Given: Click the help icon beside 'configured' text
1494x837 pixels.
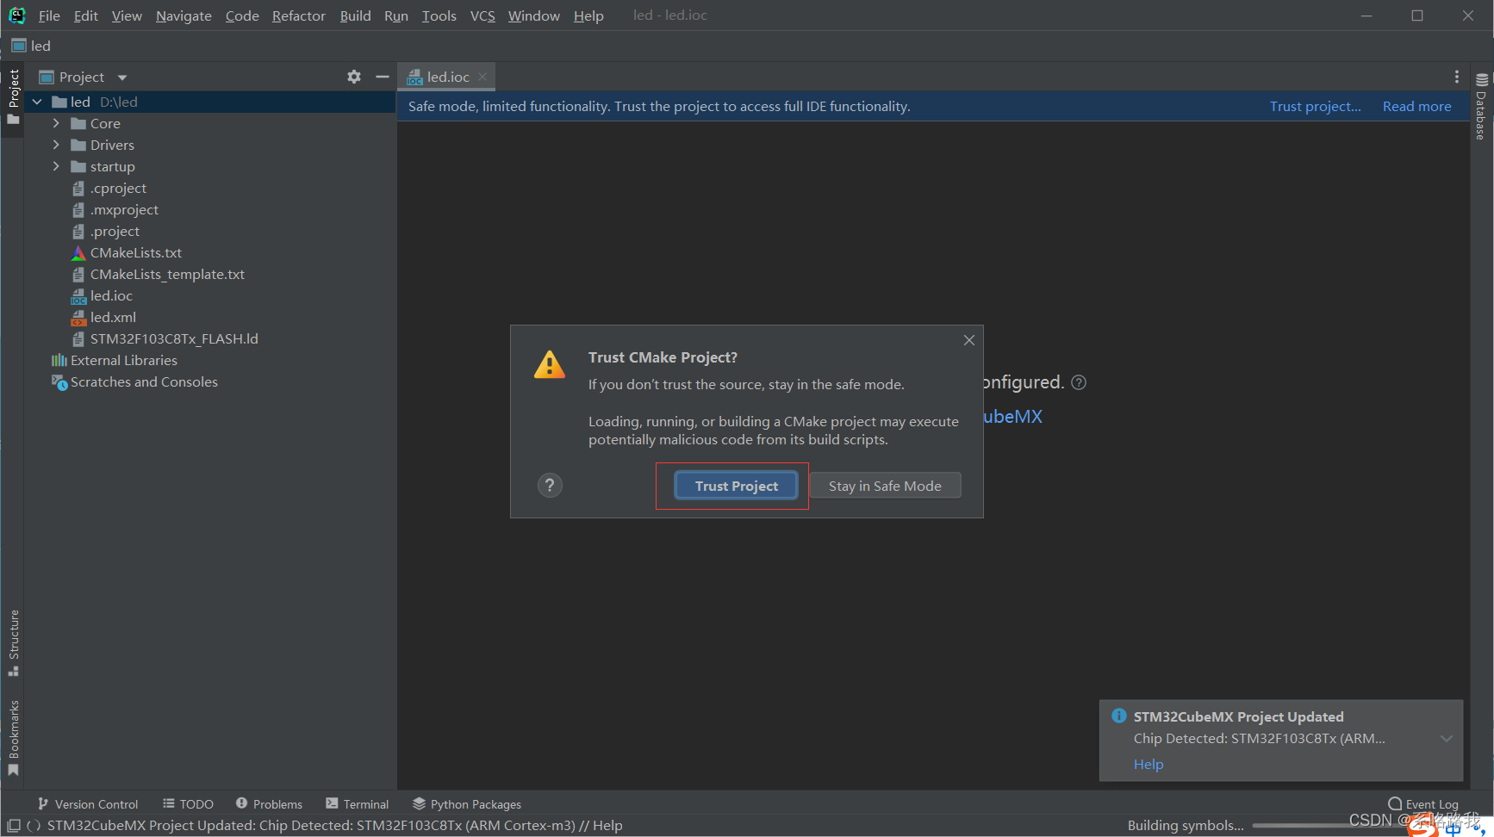Looking at the screenshot, I should [x=1078, y=382].
